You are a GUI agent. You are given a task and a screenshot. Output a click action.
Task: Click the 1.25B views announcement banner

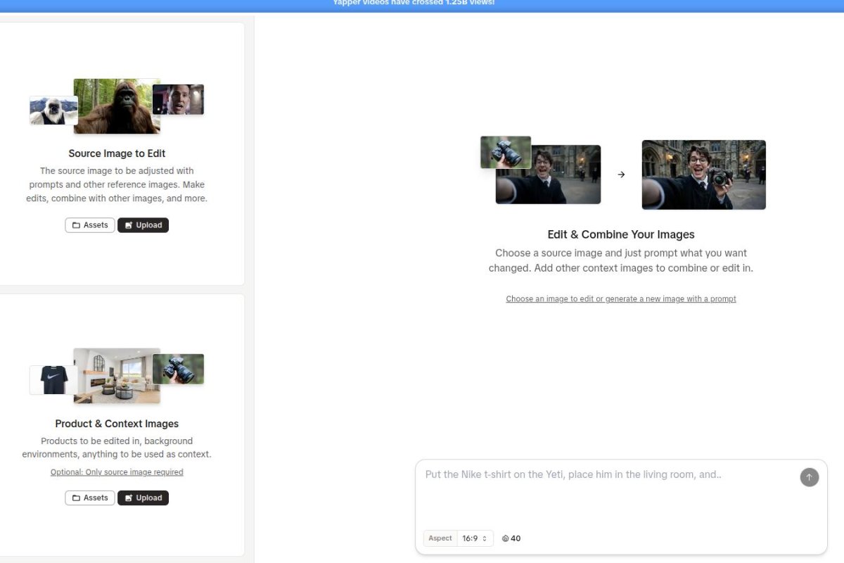[x=422, y=4]
